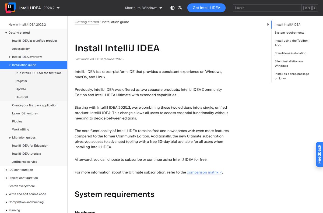Collapse the Installation guide arrow

[x=10, y=65]
